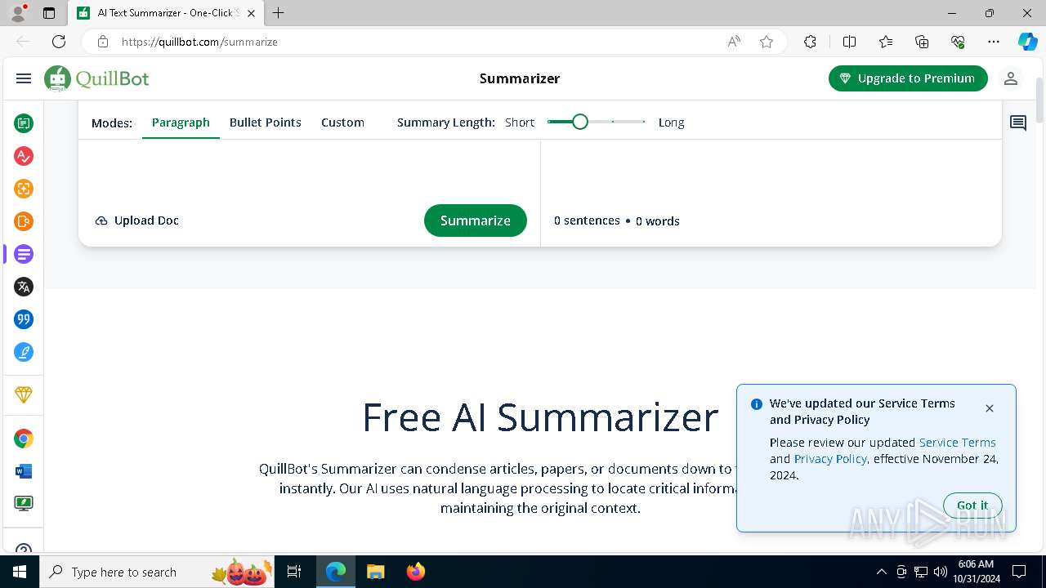Refresh the browser page

coord(59,42)
